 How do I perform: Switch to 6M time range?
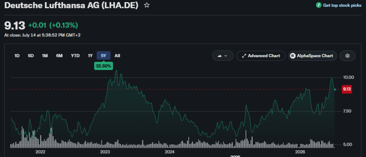coord(59,55)
